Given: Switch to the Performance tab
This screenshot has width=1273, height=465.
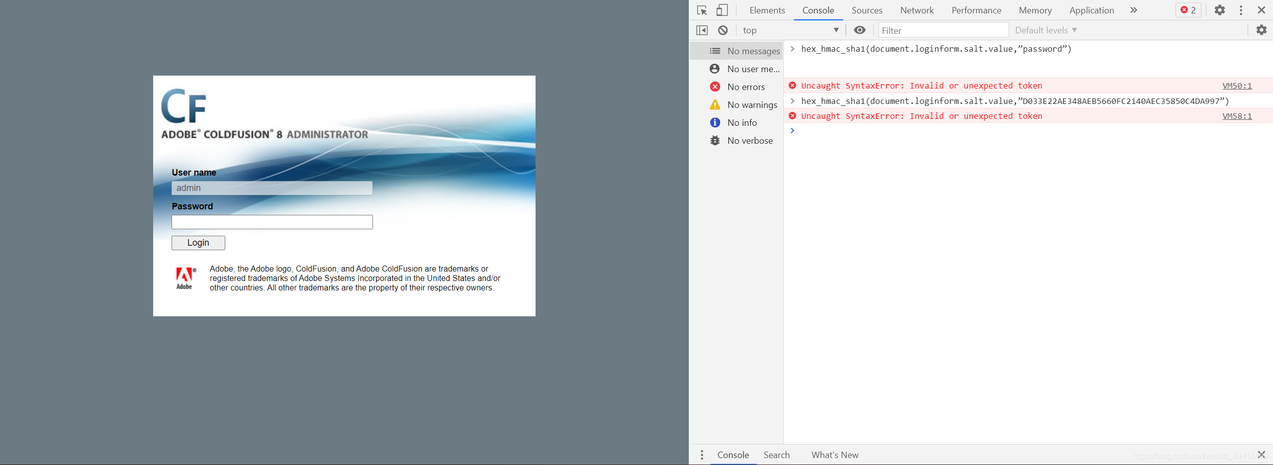Looking at the screenshot, I should point(976,10).
